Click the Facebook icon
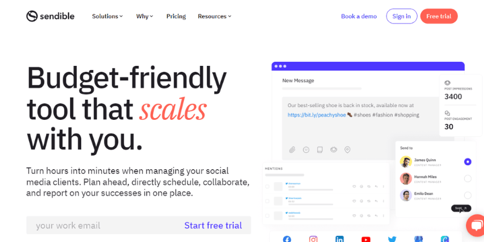The height and width of the screenshot is (242, 484). (x=287, y=239)
